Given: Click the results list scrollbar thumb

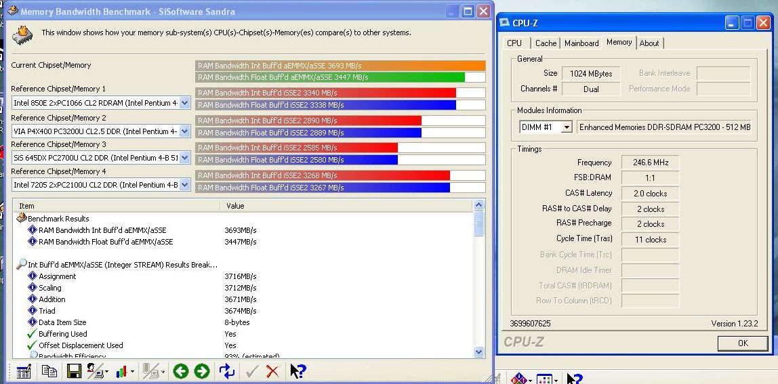Looking at the screenshot, I should coord(479,223).
